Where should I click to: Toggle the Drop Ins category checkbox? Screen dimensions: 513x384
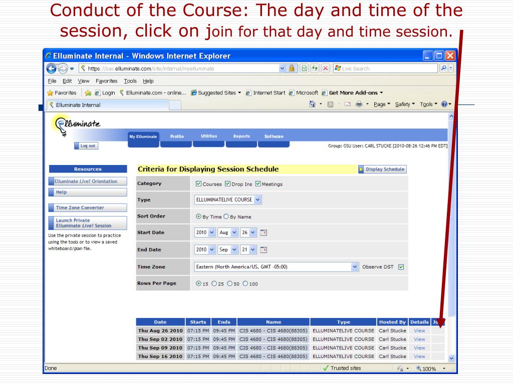pos(228,184)
